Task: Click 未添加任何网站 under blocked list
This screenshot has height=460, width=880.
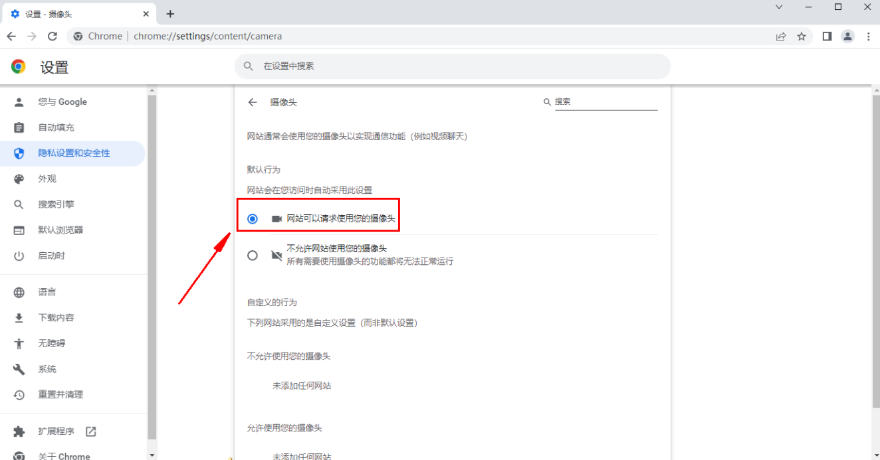Action: (x=302, y=386)
